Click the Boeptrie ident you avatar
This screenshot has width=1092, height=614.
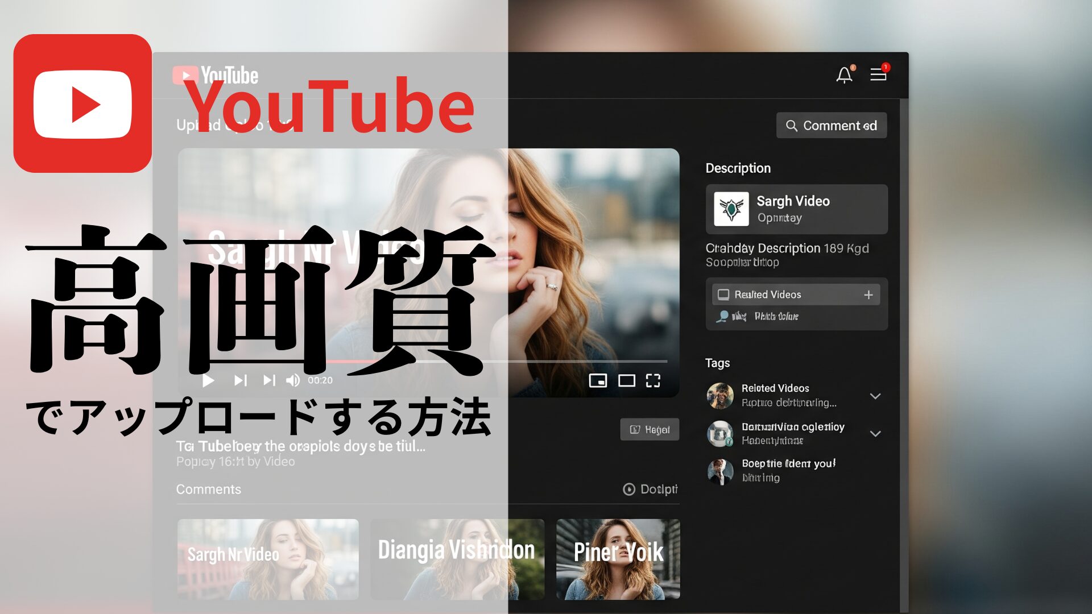720,471
